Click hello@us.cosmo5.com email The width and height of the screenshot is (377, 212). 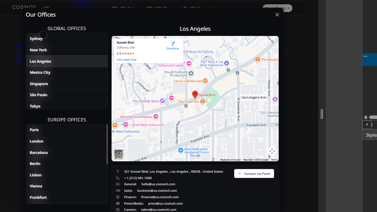158,184
